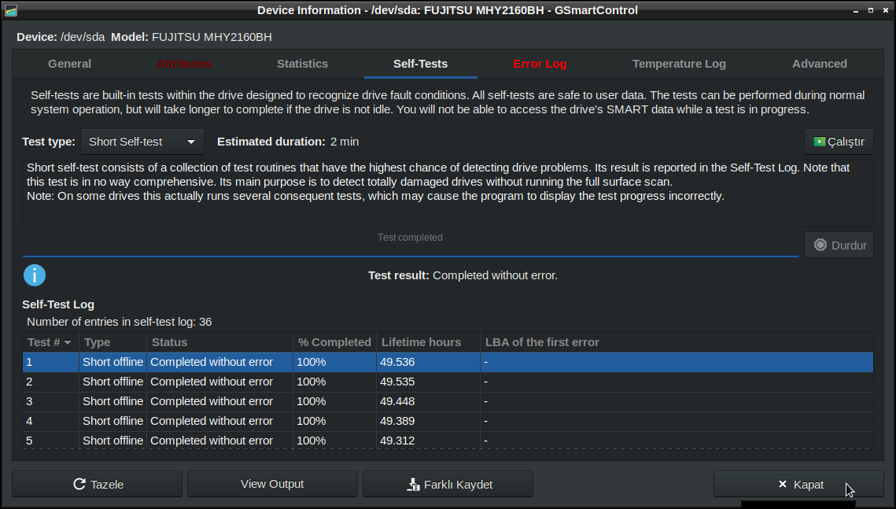The height and width of the screenshot is (509, 896).
Task: Select row with lifetime hours 49.389
Action: tap(448, 421)
